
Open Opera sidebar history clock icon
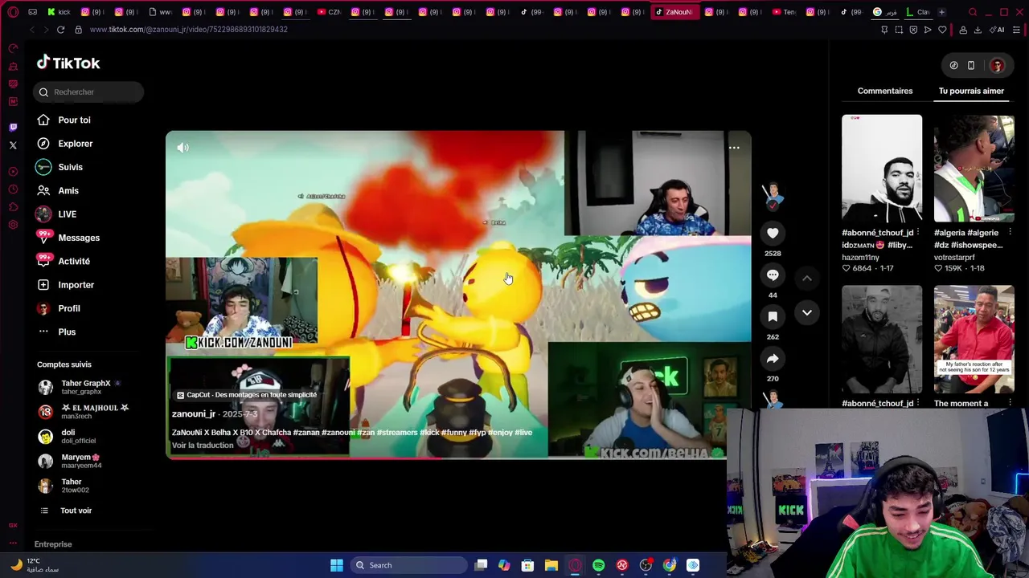pos(13,189)
